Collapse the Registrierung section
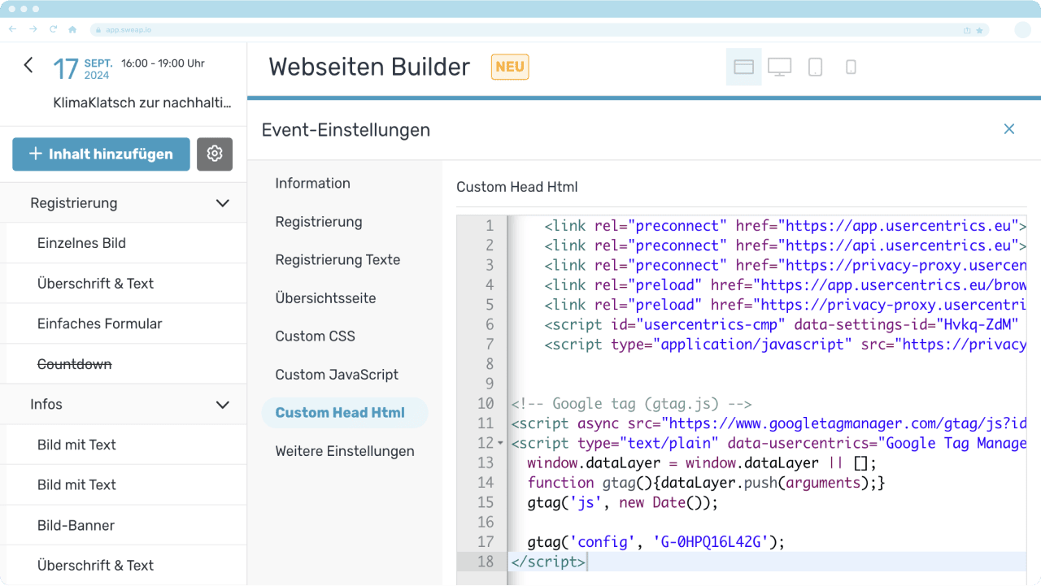Viewport: 1041px width, 586px height. 222,203
